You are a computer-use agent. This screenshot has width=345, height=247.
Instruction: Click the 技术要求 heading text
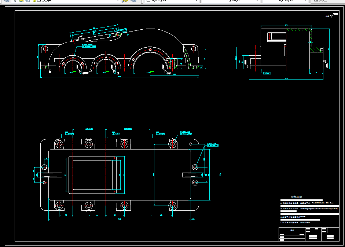pos(296,197)
